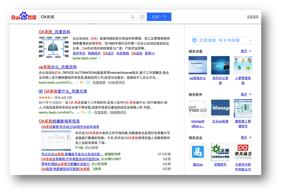Click 企业oa系统 link under 相关软件
281x195 pixels.
220,121
